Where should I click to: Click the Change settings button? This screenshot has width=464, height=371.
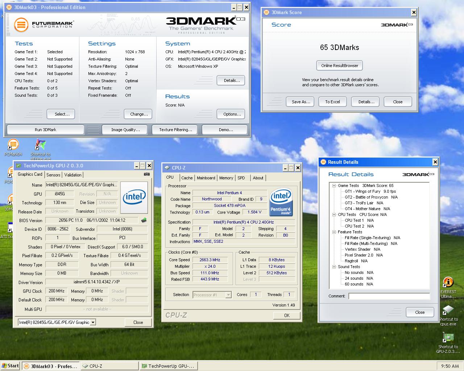[x=139, y=114]
